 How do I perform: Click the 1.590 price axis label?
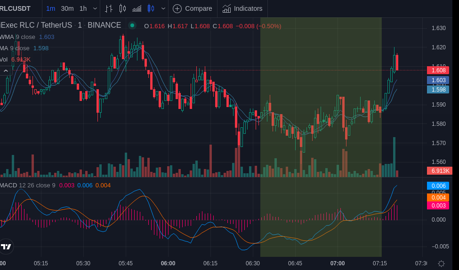438,105
